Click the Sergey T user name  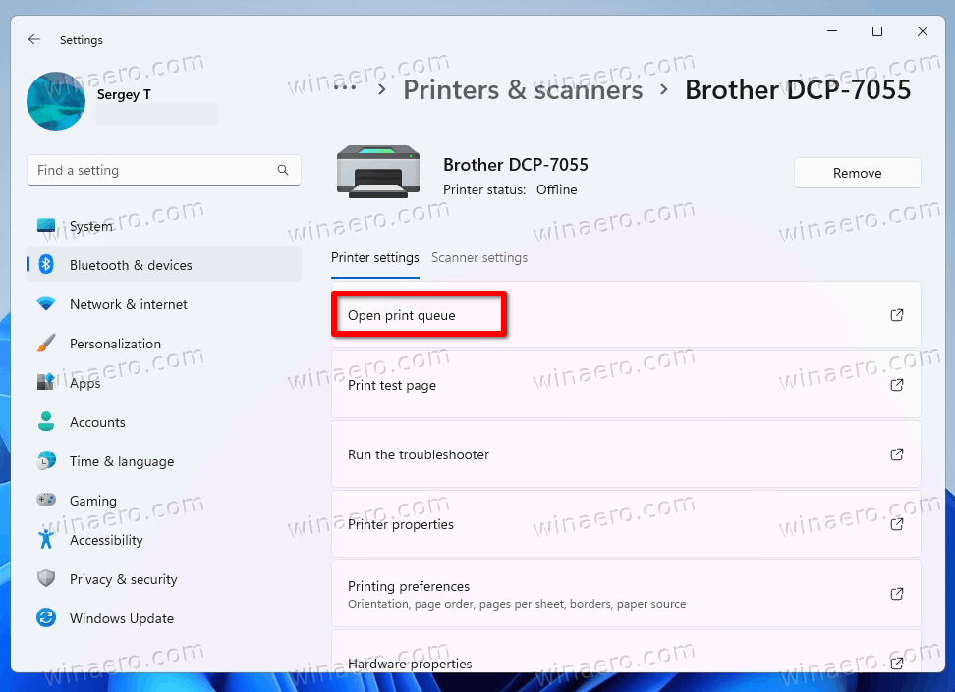(124, 94)
